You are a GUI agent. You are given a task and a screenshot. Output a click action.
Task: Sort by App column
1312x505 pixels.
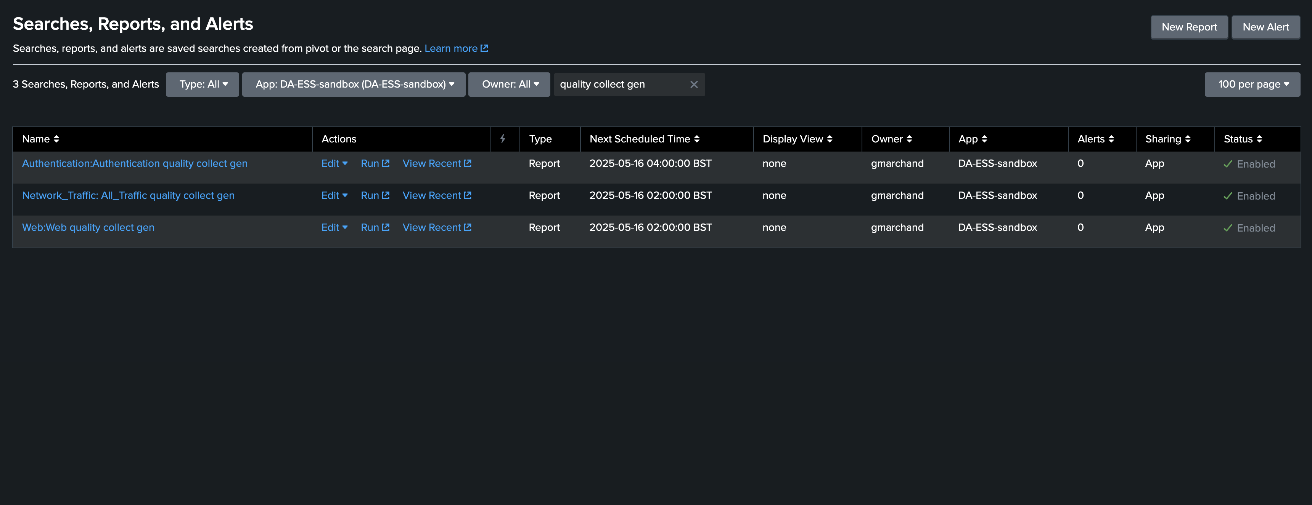pyautogui.click(x=972, y=139)
